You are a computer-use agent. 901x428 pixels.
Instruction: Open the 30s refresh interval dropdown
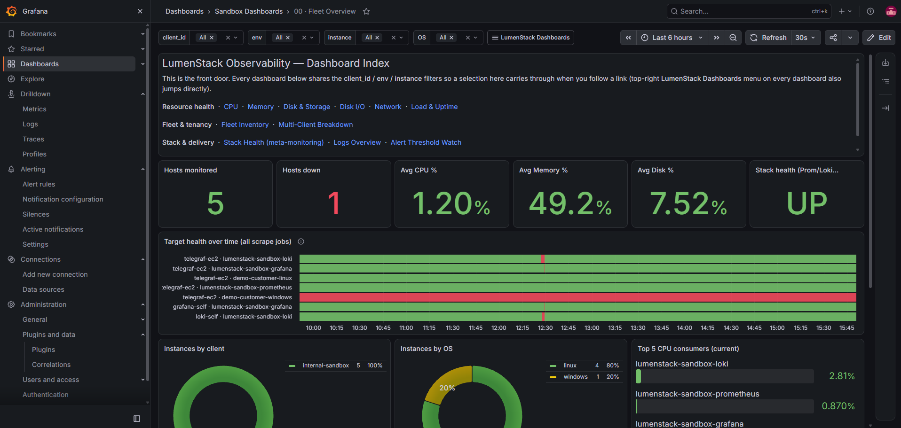tap(806, 38)
